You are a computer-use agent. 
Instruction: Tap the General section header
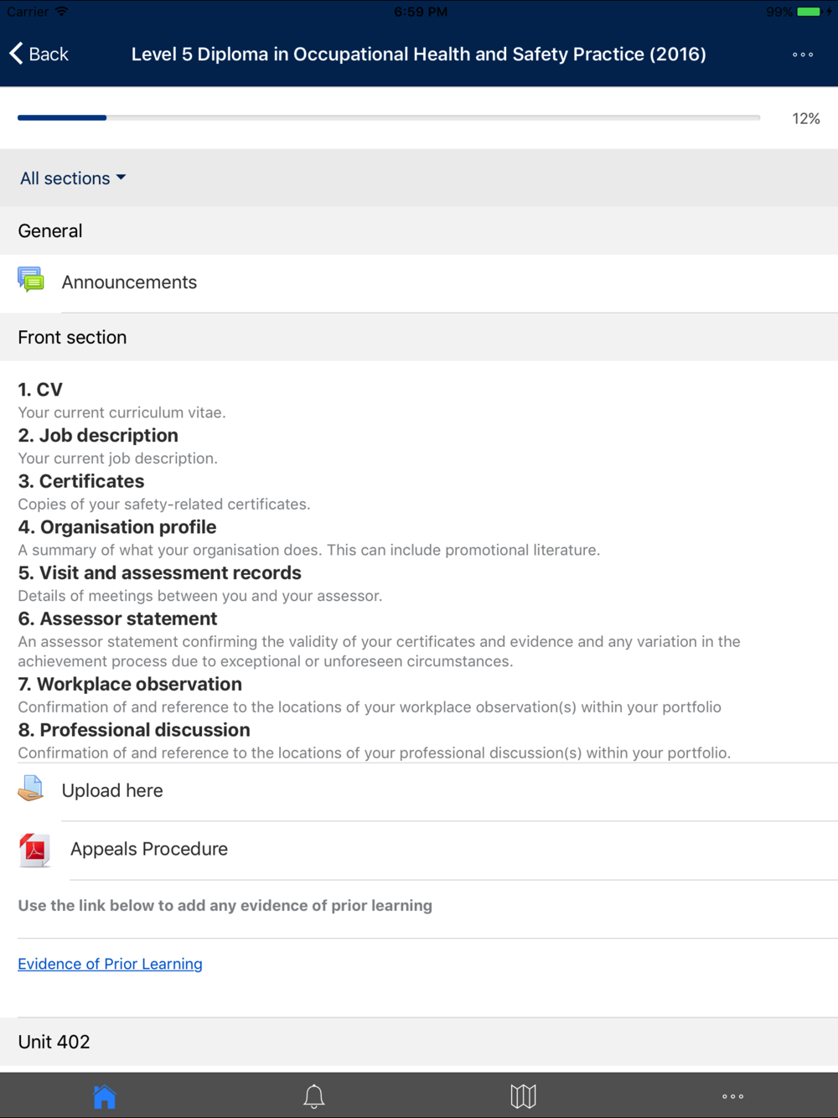click(x=419, y=230)
